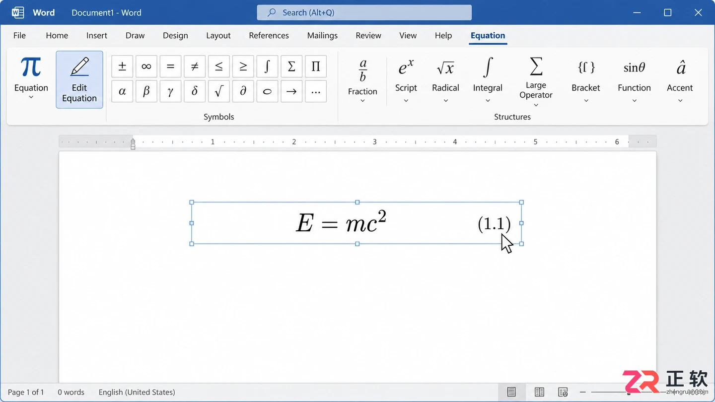
Task: Open the Review tab
Action: pyautogui.click(x=368, y=35)
